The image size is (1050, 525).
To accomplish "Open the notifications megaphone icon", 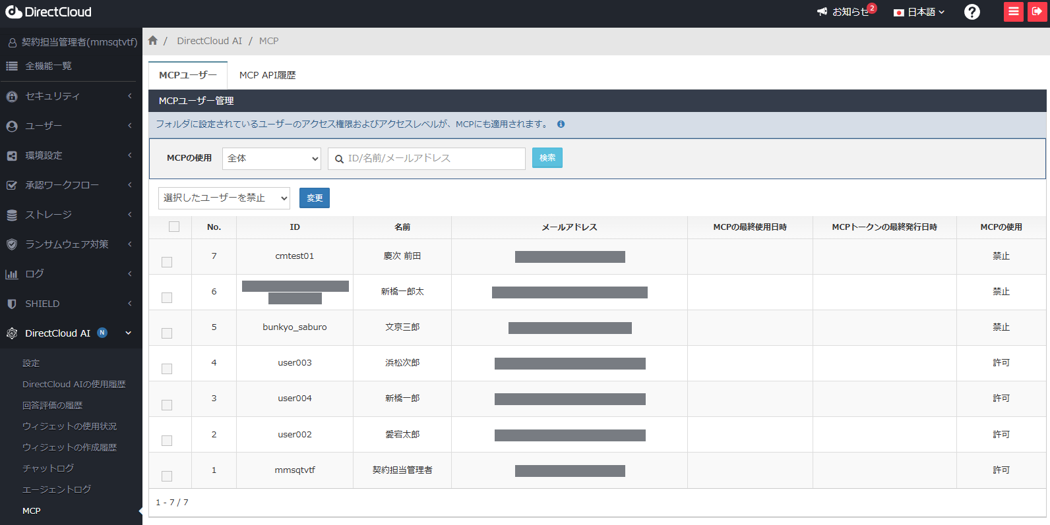I will point(822,12).
